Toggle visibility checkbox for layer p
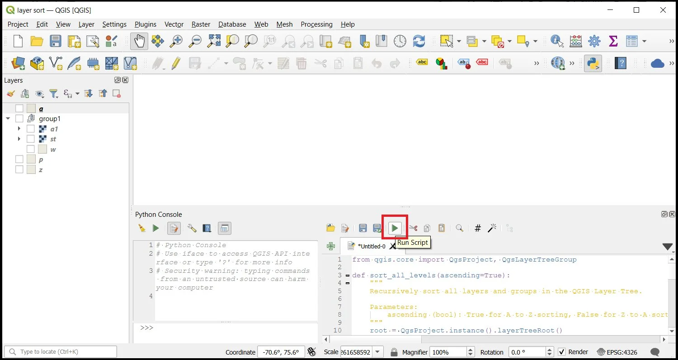The image size is (678, 360). click(x=19, y=159)
